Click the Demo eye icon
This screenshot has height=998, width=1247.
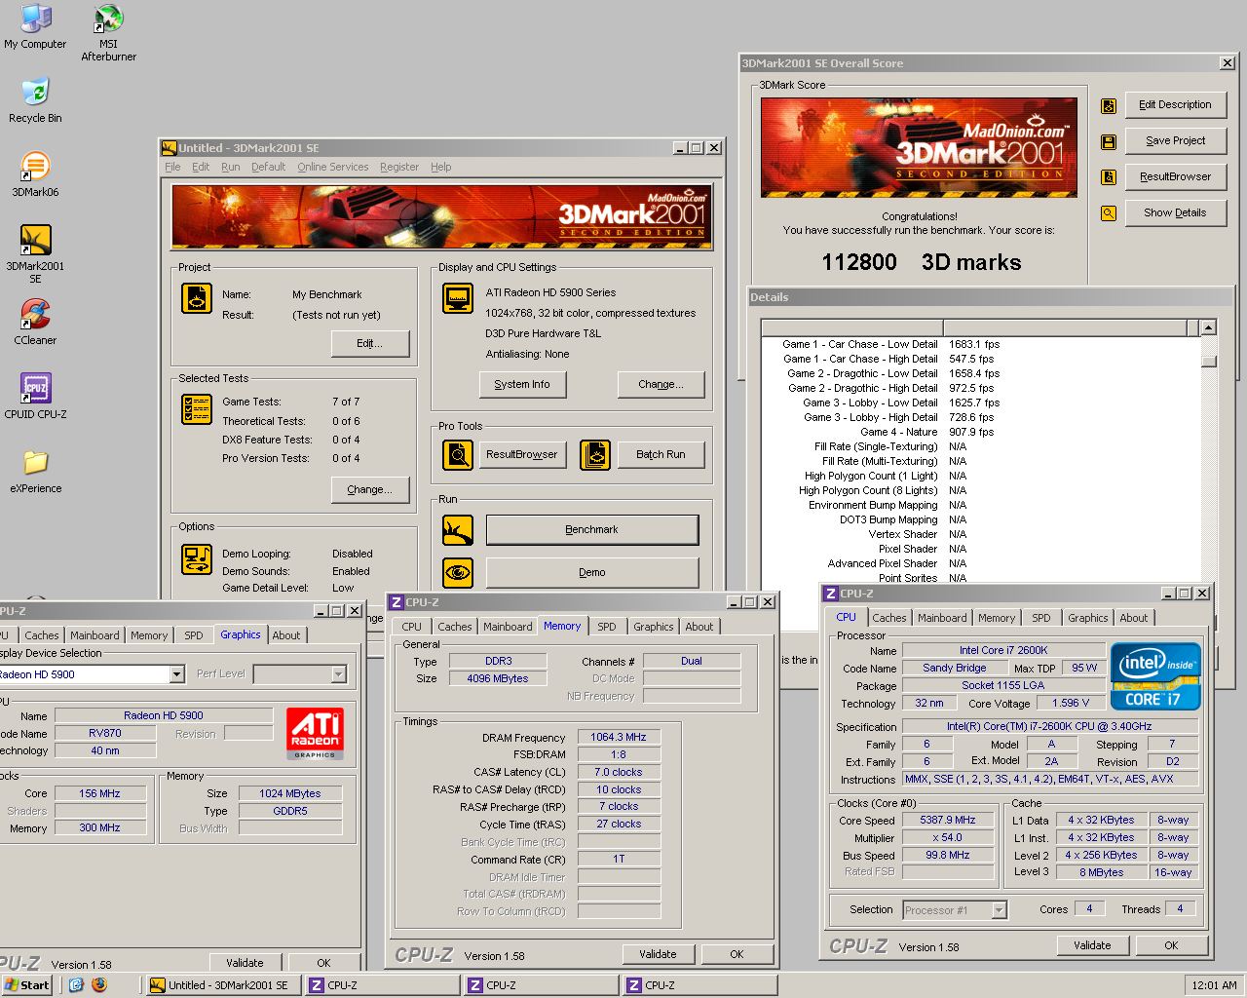click(458, 572)
